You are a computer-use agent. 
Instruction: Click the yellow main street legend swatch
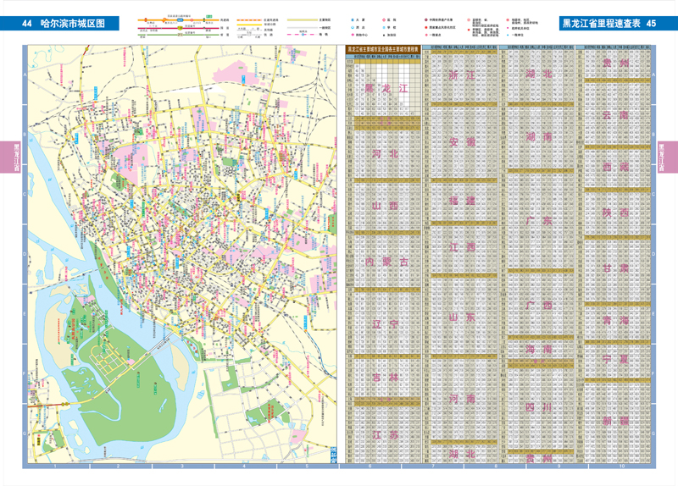303,19
